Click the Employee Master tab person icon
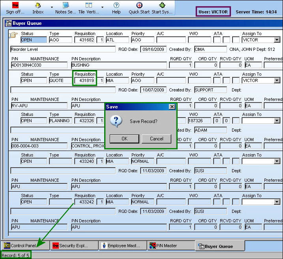Screen dimensions: 283x259 pos(104,246)
